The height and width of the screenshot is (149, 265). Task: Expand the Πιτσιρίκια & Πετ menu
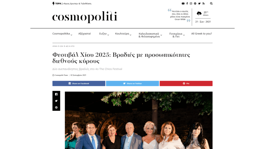(177, 35)
